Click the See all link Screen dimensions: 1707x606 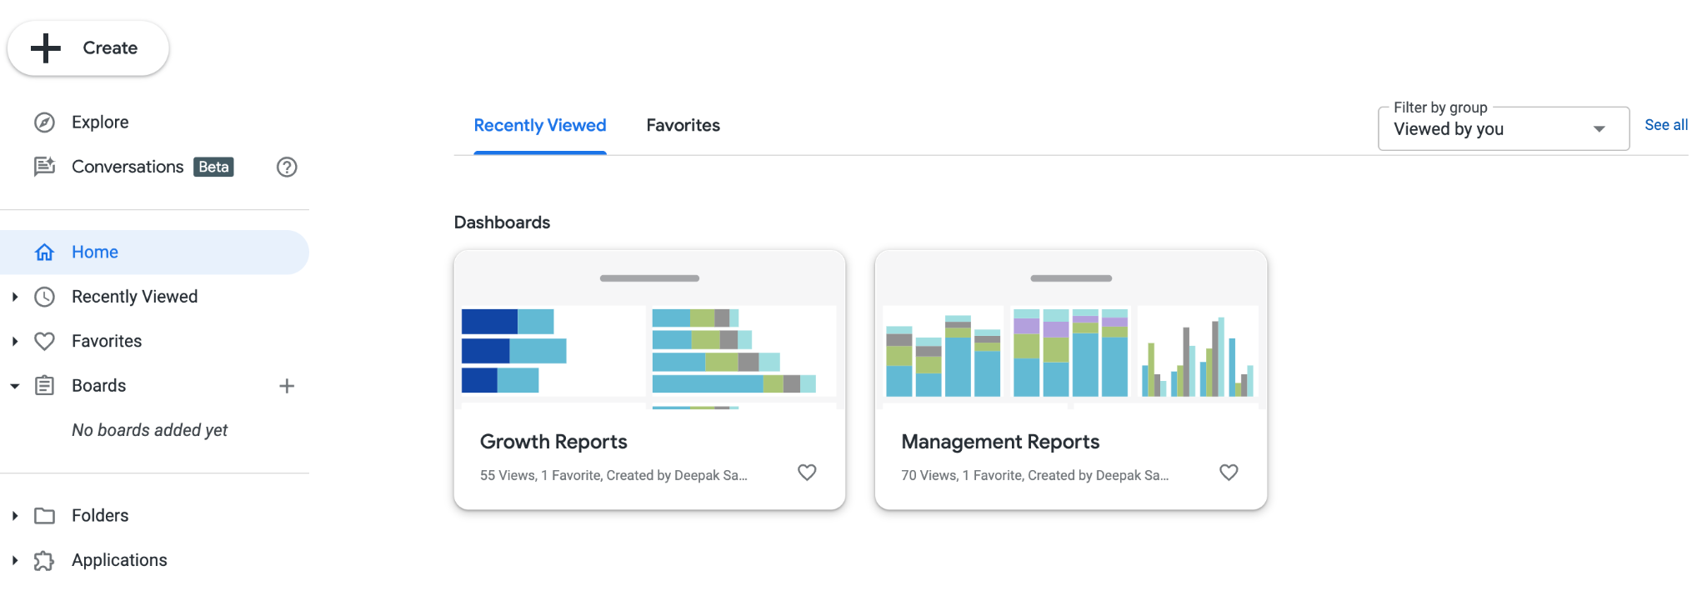pos(1665,124)
